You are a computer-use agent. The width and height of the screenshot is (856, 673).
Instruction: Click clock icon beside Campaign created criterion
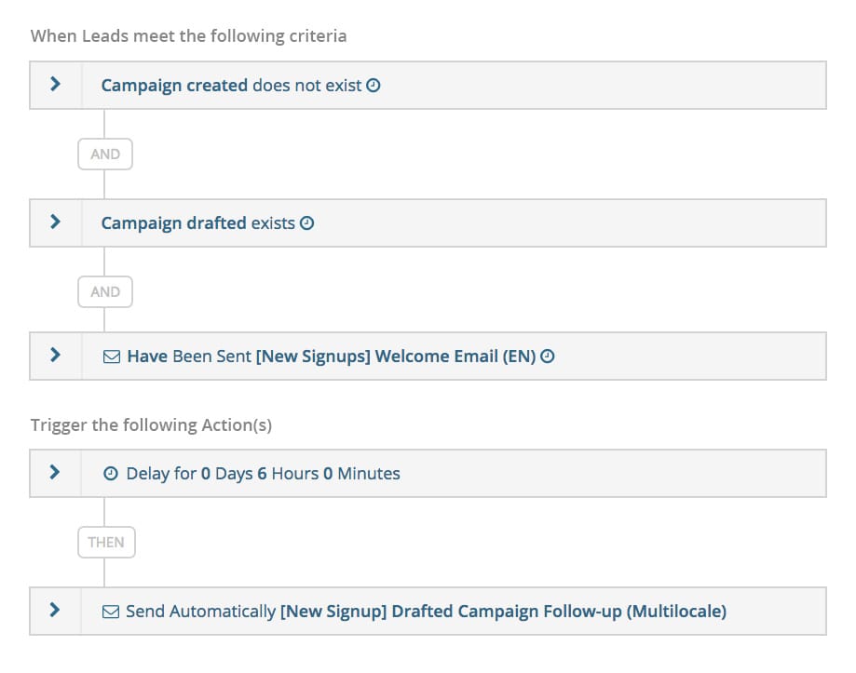click(x=374, y=86)
